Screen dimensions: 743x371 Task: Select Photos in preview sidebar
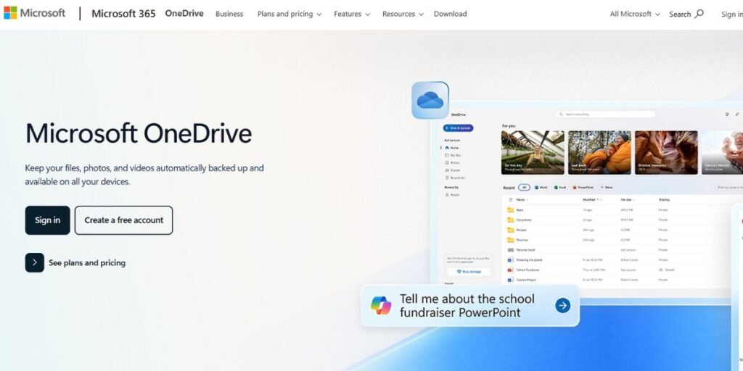pyautogui.click(x=453, y=163)
